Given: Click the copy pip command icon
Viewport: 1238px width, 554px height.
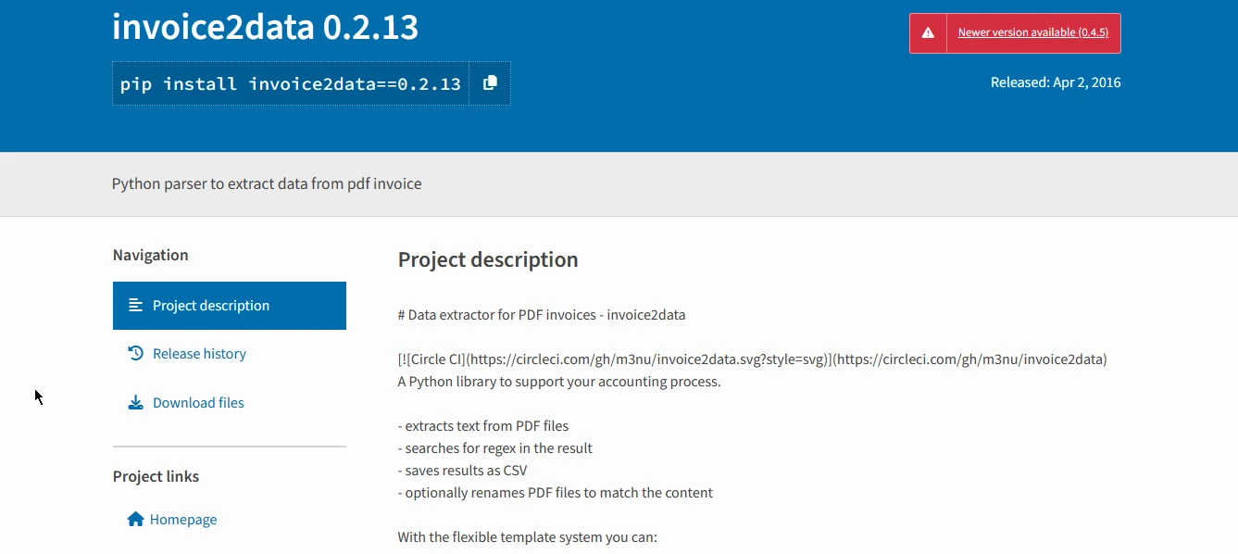Looking at the screenshot, I should (x=490, y=83).
